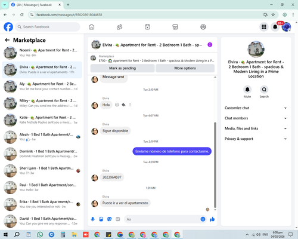Open the Windows Start menu
Image resolution: width=298 pixels, height=239 pixels.
[5, 234]
